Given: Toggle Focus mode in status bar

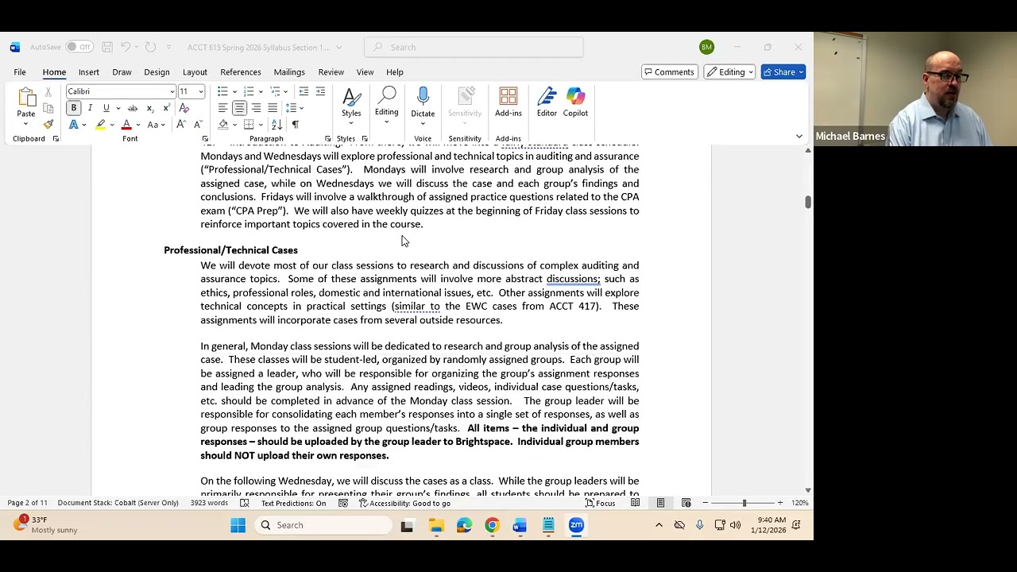Looking at the screenshot, I should (x=600, y=503).
